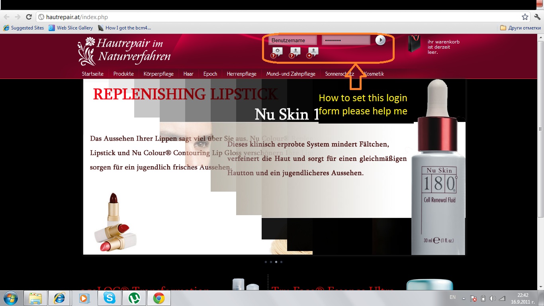Click the lipstick product image

(116, 222)
